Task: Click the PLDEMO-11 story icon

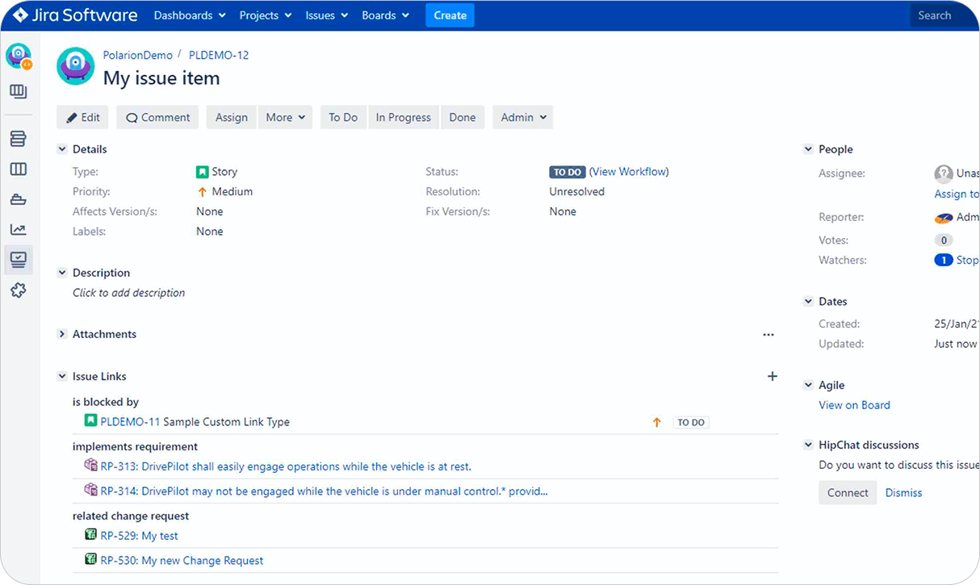Action: [90, 421]
